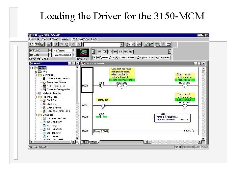
Task: Click the Undo toolbar icon
Action: [x=73, y=44]
